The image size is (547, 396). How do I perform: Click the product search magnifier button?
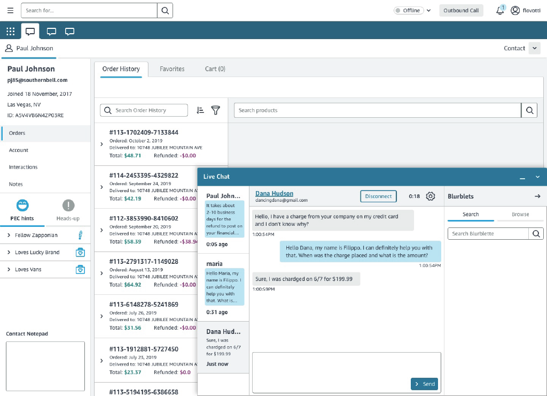point(529,110)
